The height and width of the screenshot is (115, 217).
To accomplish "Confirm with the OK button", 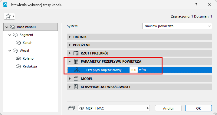I will tap(199, 108).
